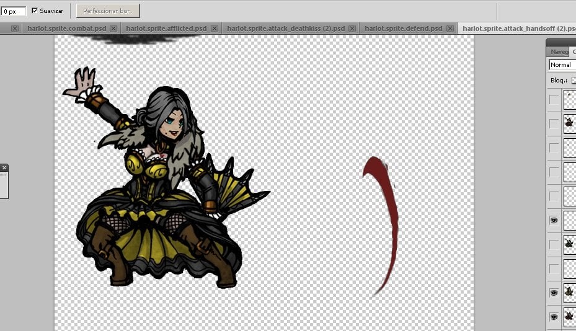Screen dimensions: 576x331
Task: Select the topmost layer thumbnail
Action: pos(570,100)
